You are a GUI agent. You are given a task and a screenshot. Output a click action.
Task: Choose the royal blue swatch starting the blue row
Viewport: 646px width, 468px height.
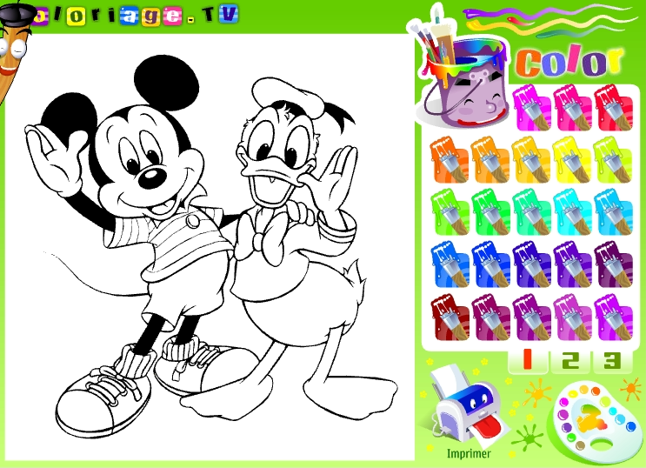click(450, 264)
